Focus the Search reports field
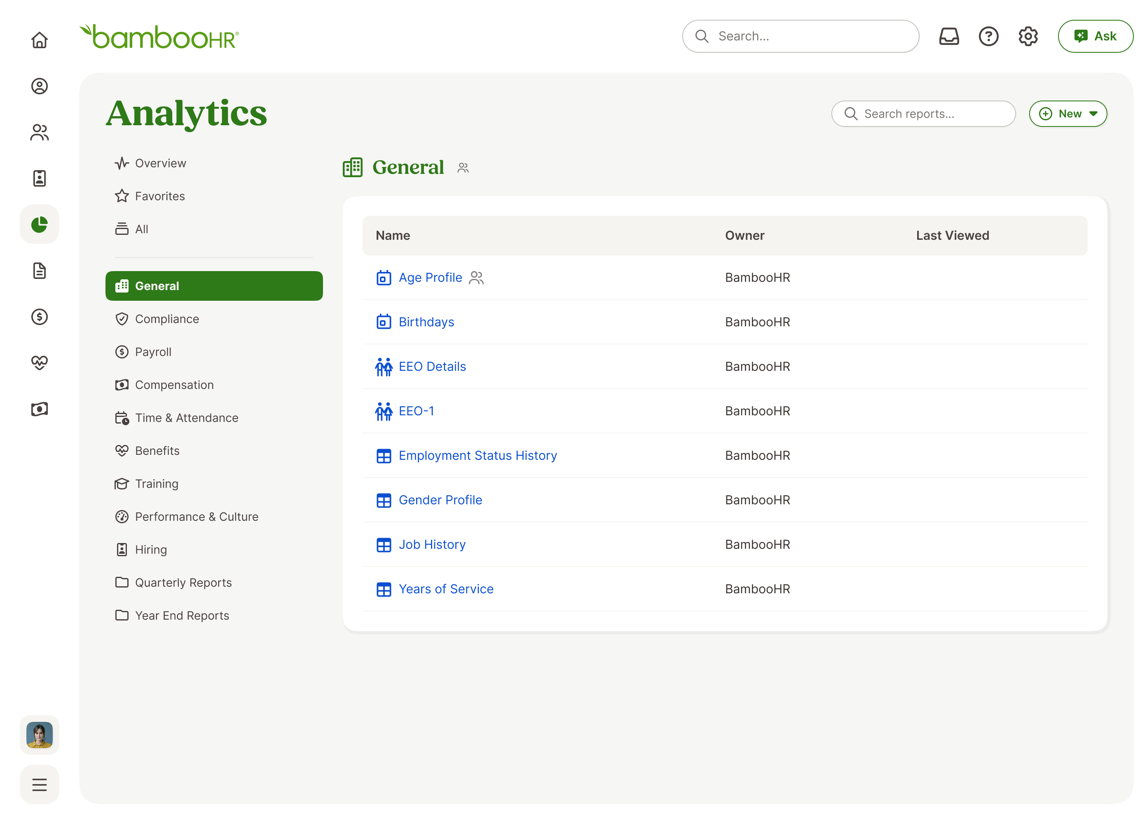The width and height of the screenshot is (1147, 824). [923, 114]
